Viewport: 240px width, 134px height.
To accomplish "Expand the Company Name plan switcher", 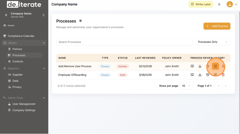I will [43, 15].
